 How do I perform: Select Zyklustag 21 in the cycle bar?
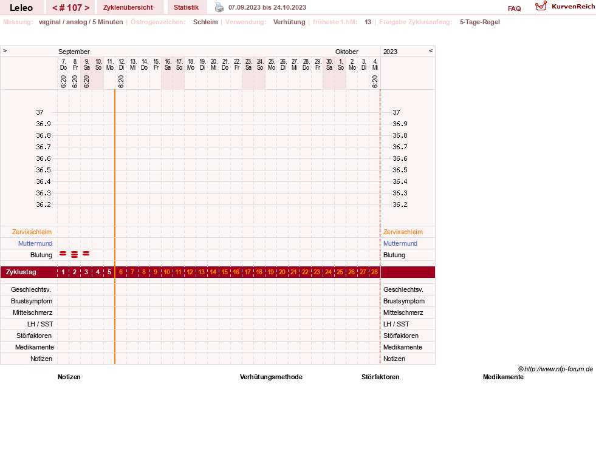[x=293, y=272]
